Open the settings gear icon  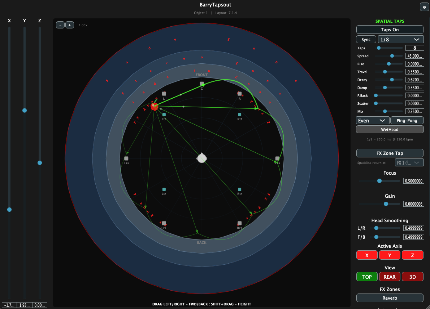pos(424,7)
